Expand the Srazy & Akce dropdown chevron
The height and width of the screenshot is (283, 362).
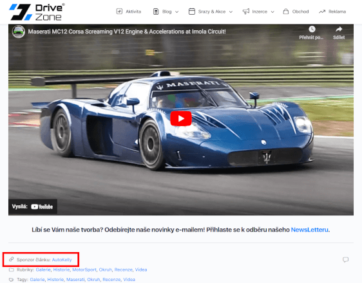231,12
